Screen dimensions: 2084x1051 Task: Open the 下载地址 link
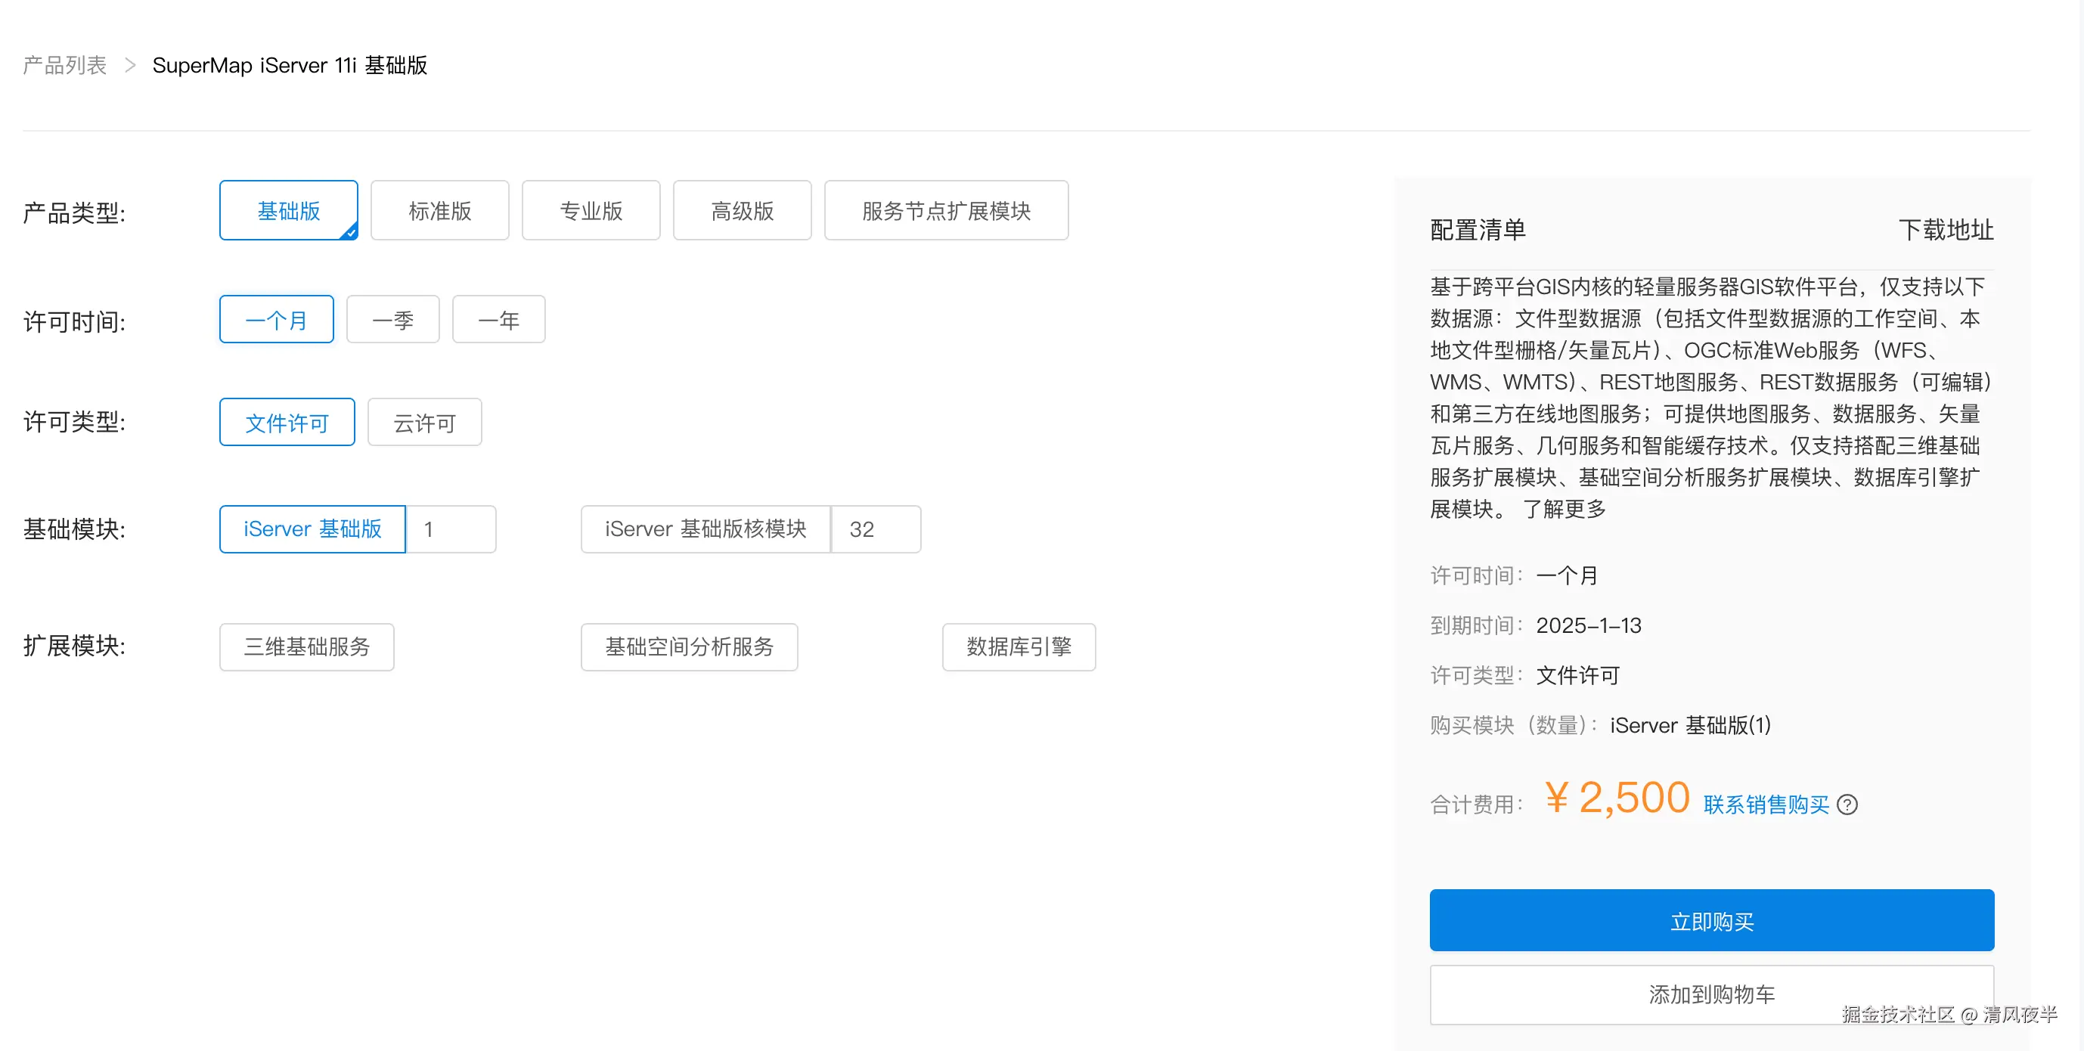point(1946,230)
